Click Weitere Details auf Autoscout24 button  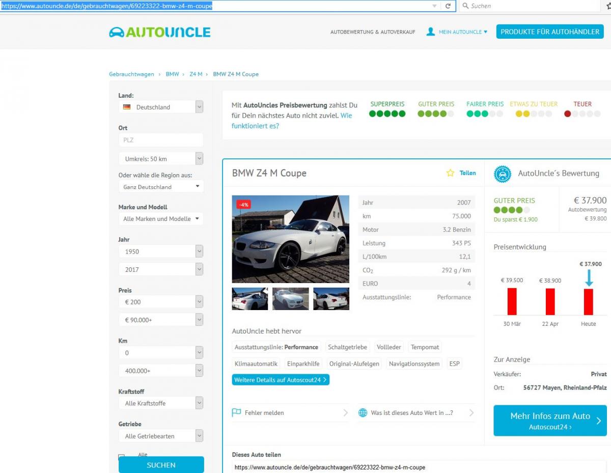(x=281, y=380)
